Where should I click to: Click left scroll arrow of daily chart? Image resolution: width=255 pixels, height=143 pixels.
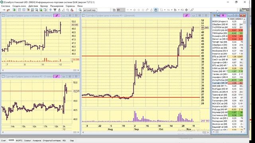(83, 132)
